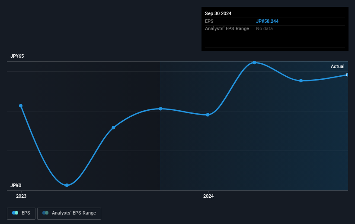Click the "EPS" label in tooltip
Viewport: 355px width, 224px height.
tap(209, 21)
